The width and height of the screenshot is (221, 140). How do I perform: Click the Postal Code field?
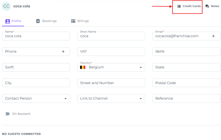[186, 83]
